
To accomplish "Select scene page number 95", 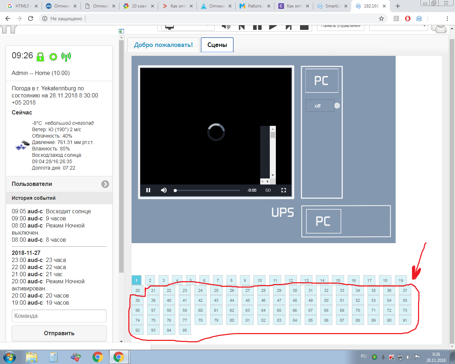I will click(185, 330).
